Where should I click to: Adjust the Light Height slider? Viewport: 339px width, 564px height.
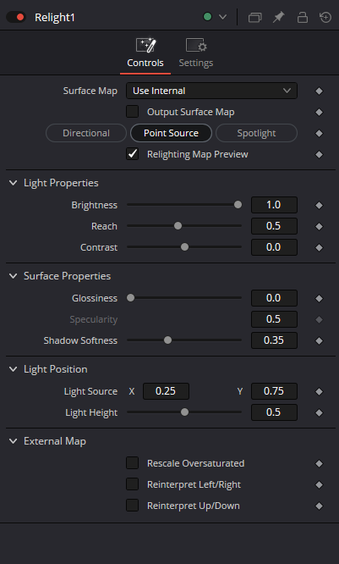pyautogui.click(x=184, y=412)
